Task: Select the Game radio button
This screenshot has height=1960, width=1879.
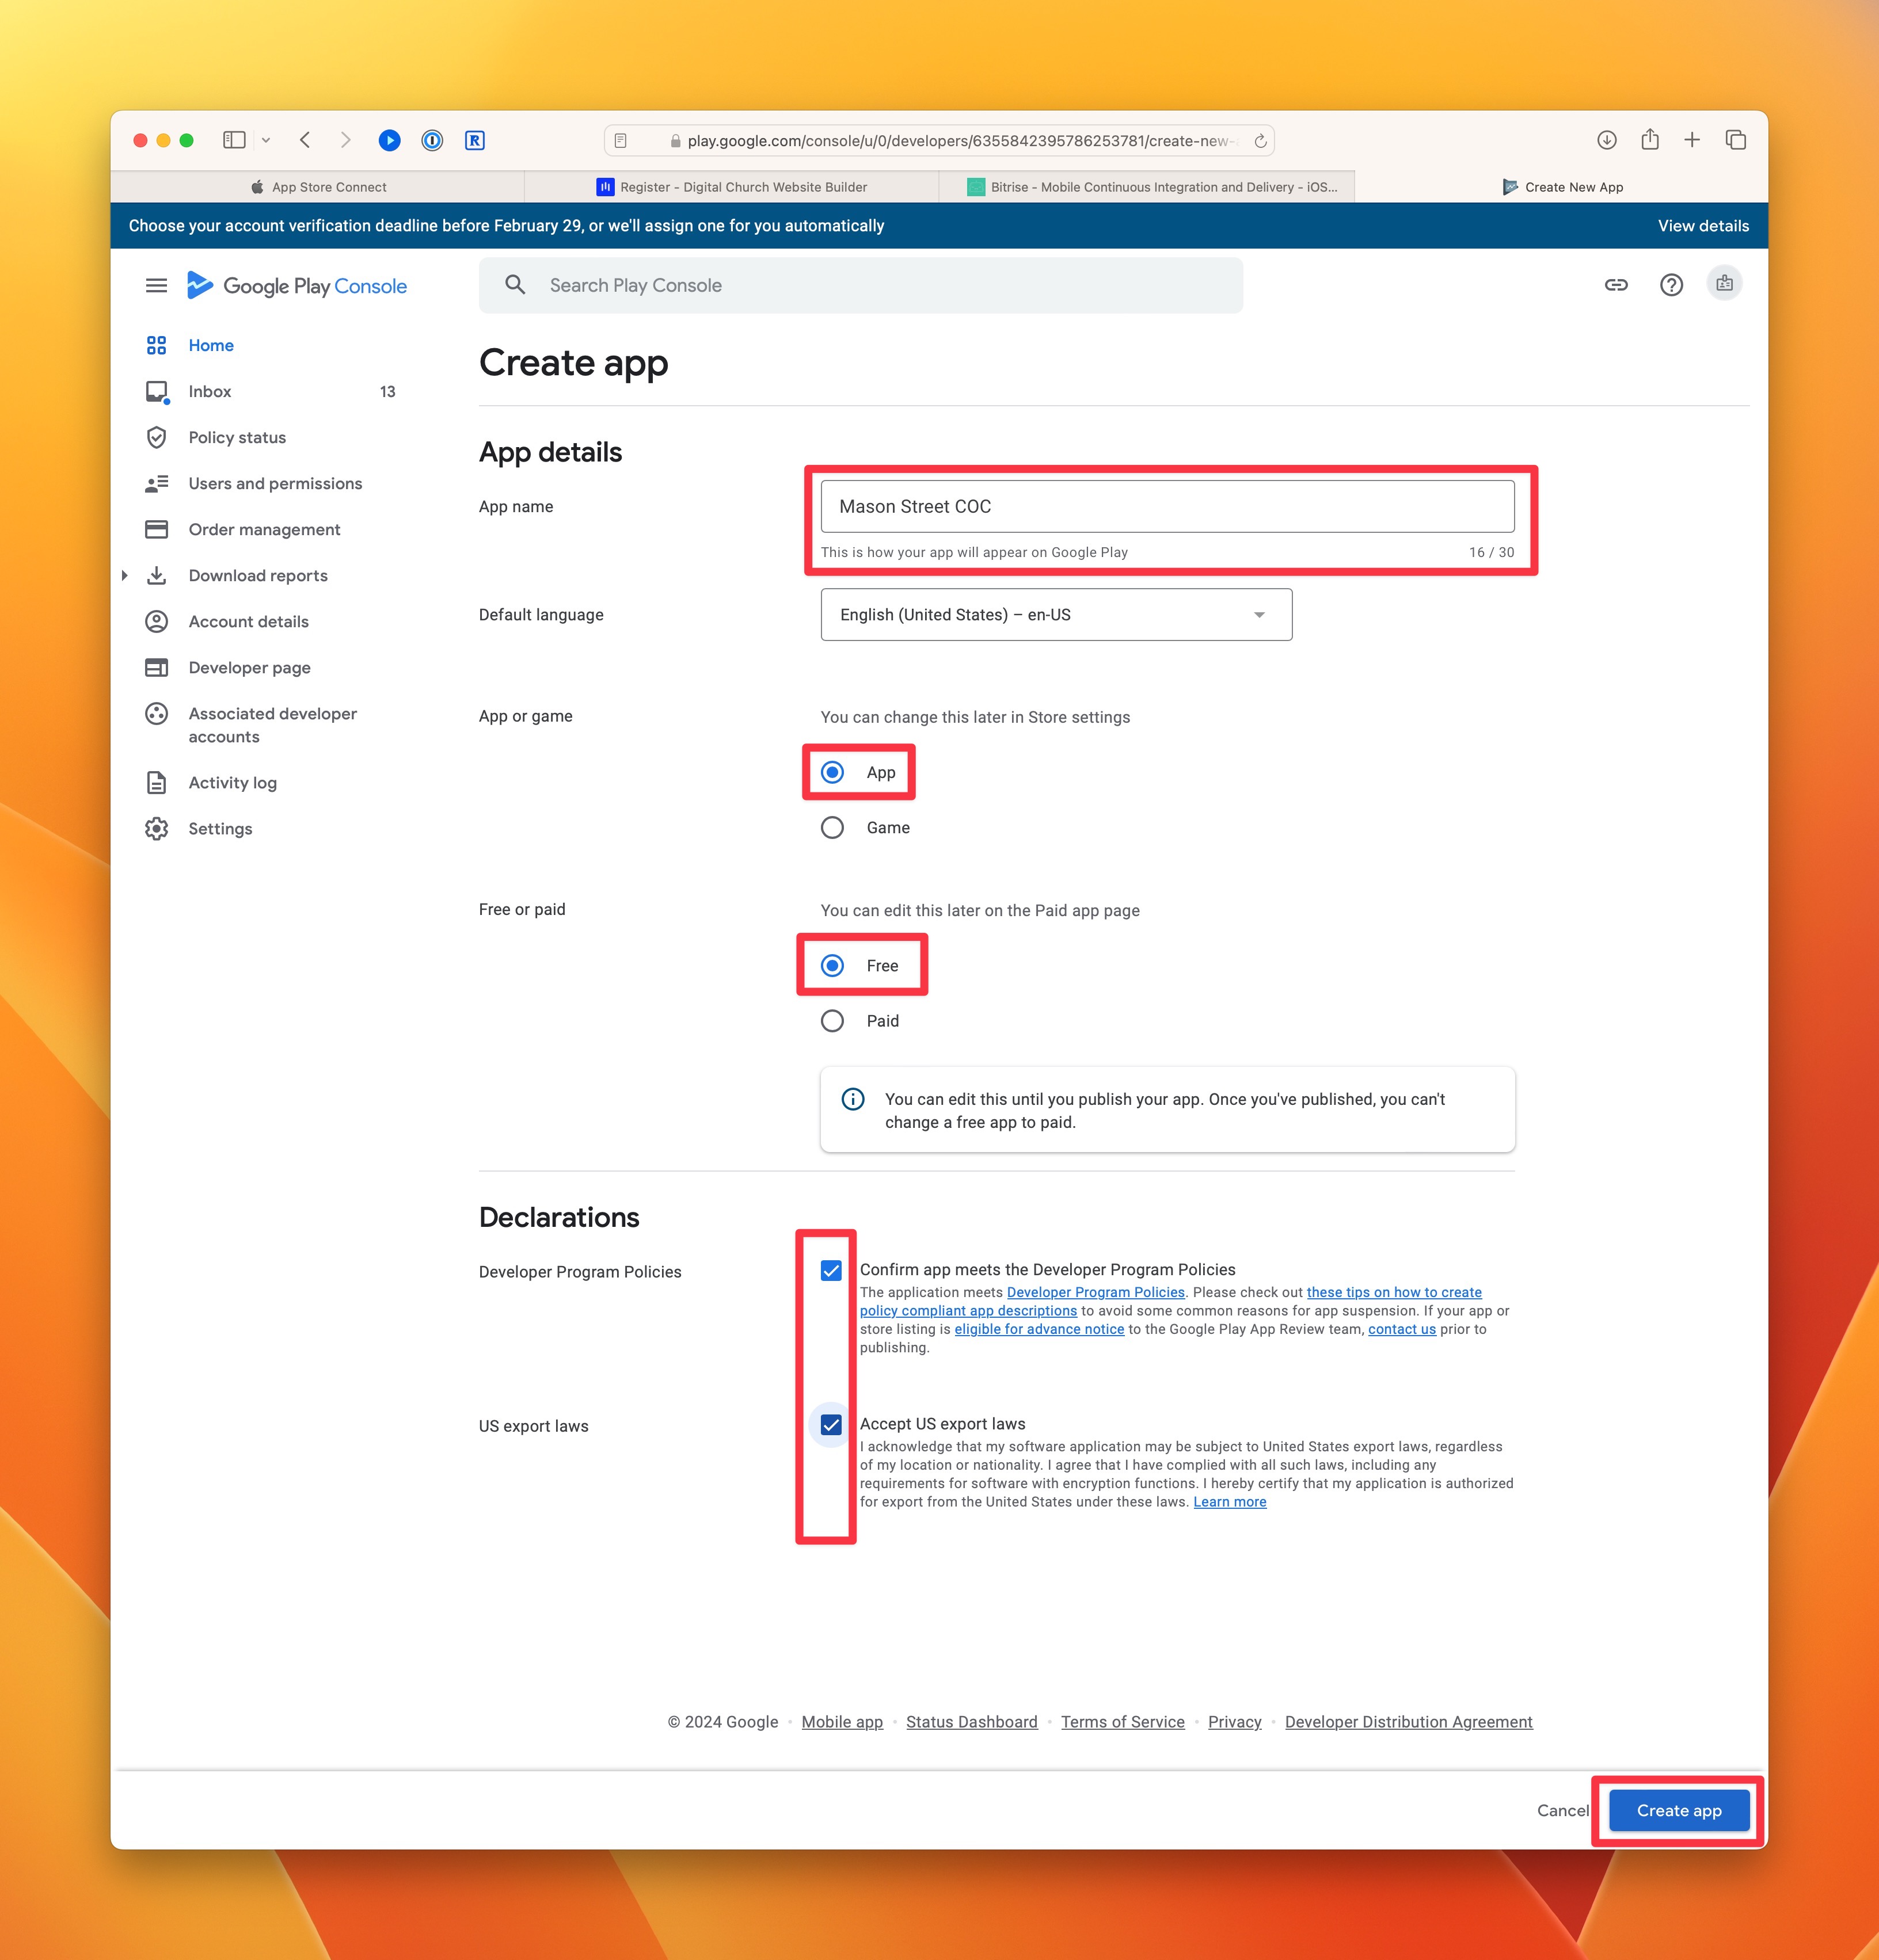Action: (832, 827)
